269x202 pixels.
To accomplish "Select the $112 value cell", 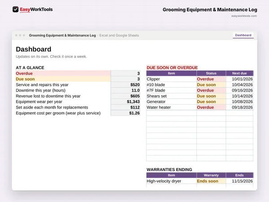I will pyautogui.click(x=126, y=107).
